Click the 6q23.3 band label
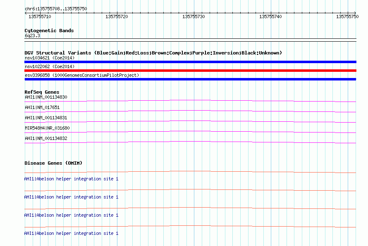368x246 pixels. (x=32, y=35)
